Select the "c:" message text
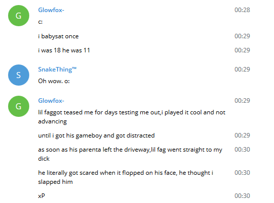Image resolution: width=274 pixels, height=203 pixels. click(x=40, y=22)
